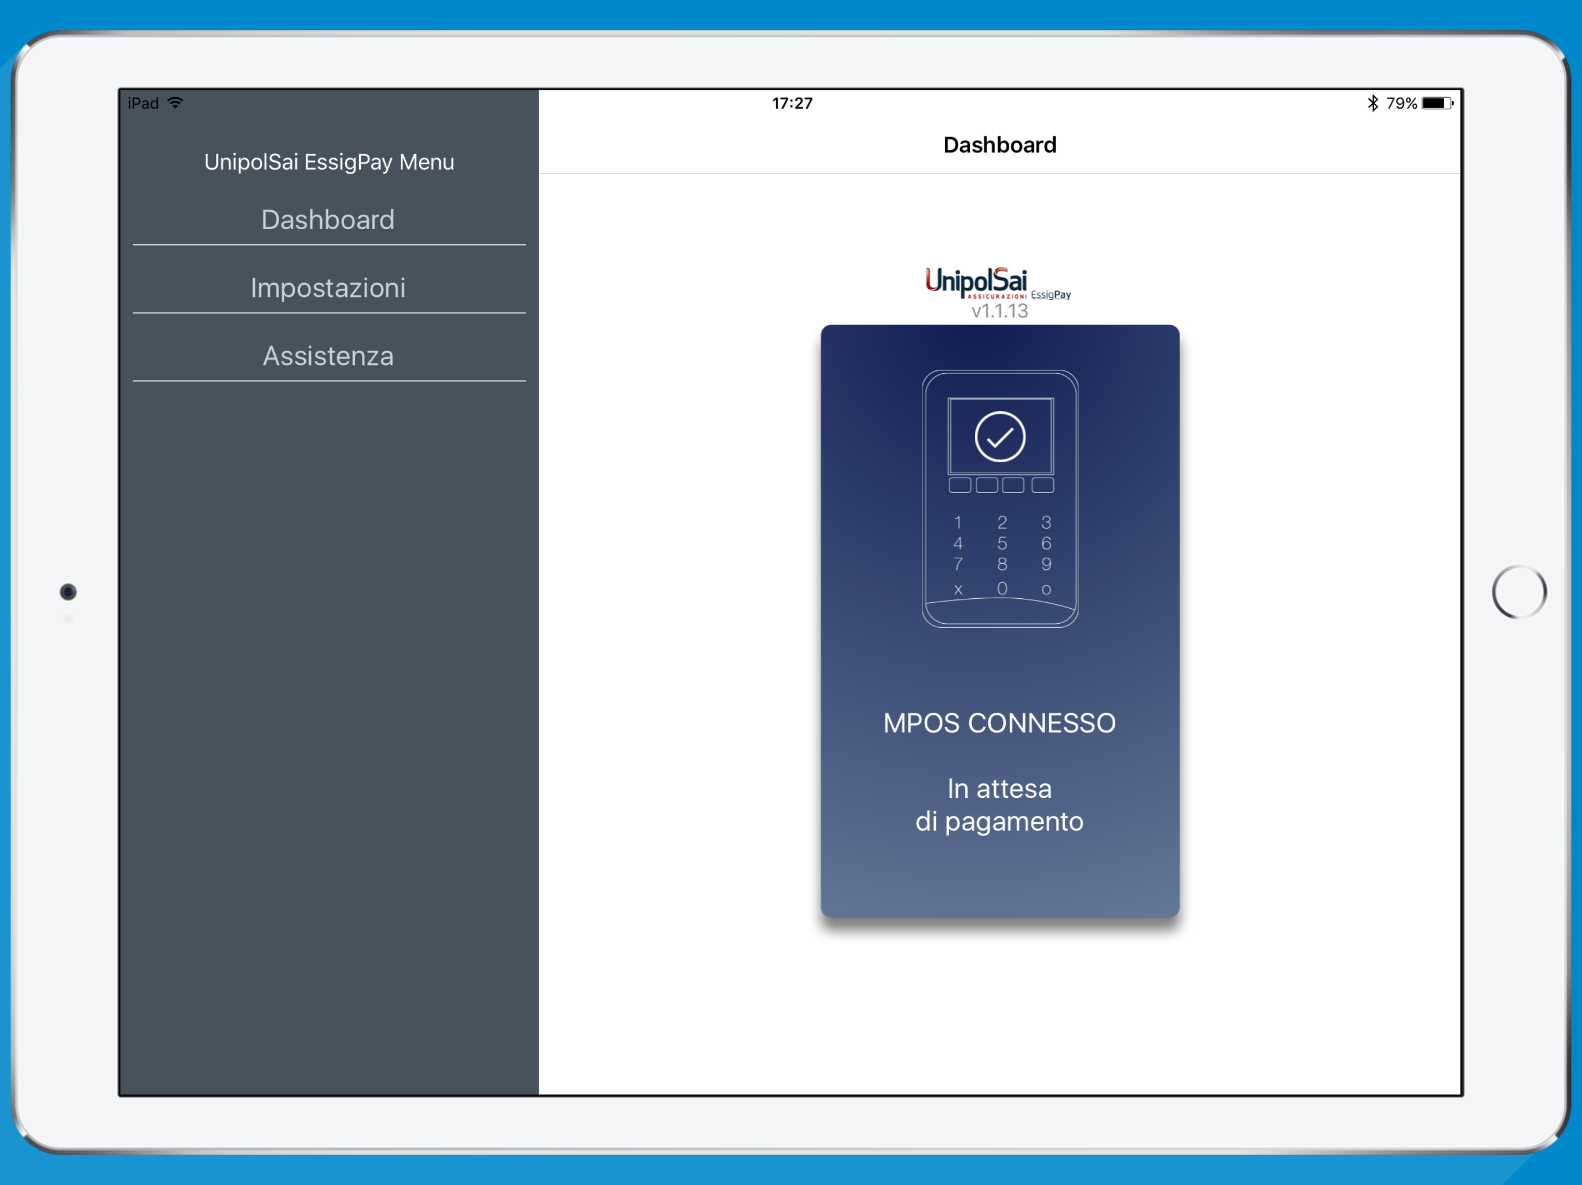Tap the POS terminal illustration keypad
Screen dimensions: 1582x1185
tap(1001, 555)
